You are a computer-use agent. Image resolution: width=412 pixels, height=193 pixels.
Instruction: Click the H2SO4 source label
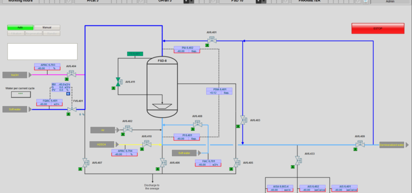point(102,145)
